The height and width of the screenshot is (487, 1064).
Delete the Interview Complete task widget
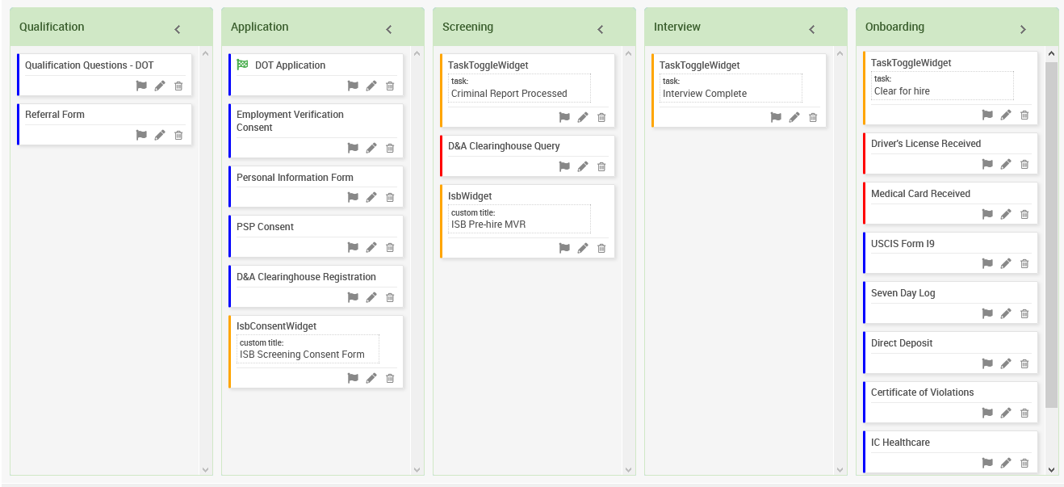click(x=813, y=117)
